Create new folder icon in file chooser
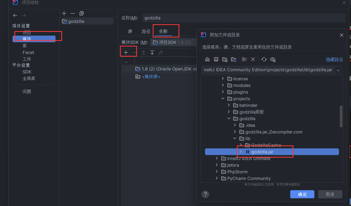The width and height of the screenshot is (351, 206). point(244,59)
